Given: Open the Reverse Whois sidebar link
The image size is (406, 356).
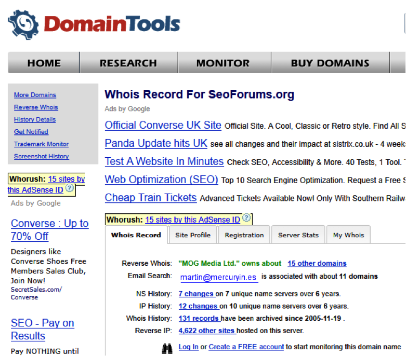Looking at the screenshot, I should [36, 107].
